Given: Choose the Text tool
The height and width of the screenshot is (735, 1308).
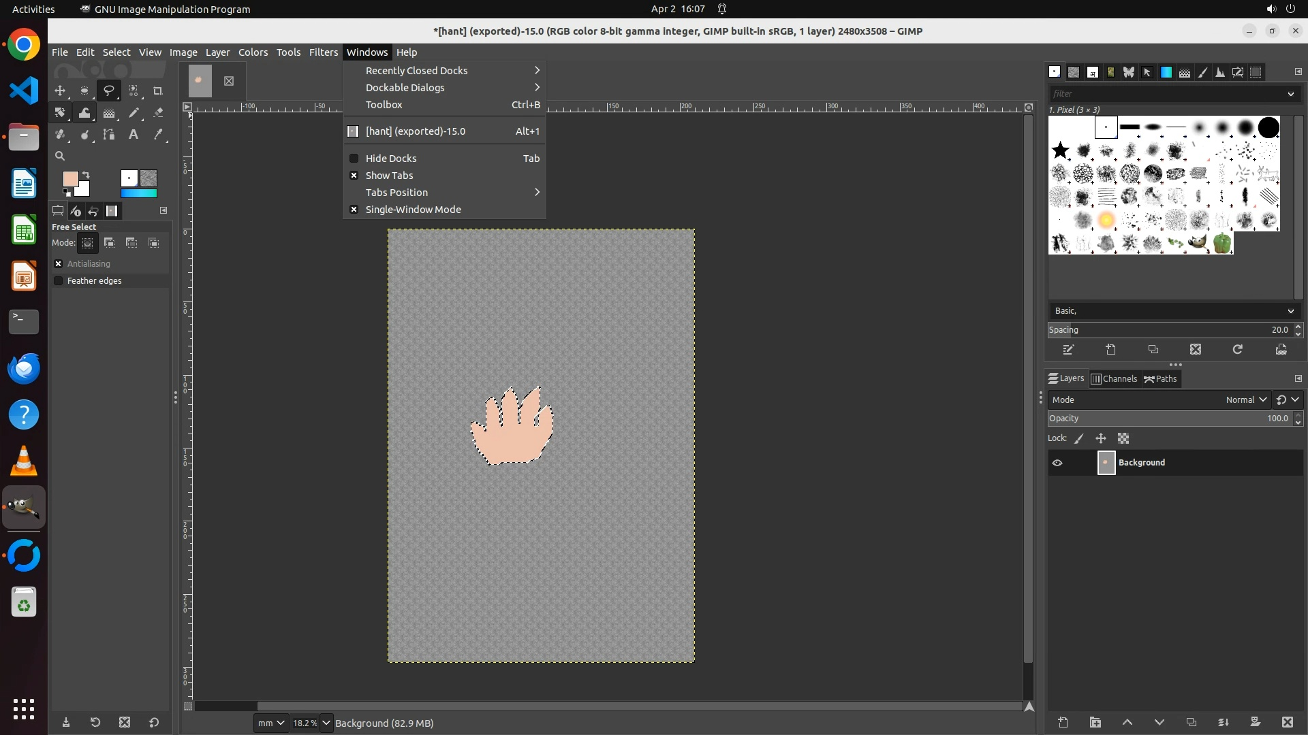Looking at the screenshot, I should point(134,135).
